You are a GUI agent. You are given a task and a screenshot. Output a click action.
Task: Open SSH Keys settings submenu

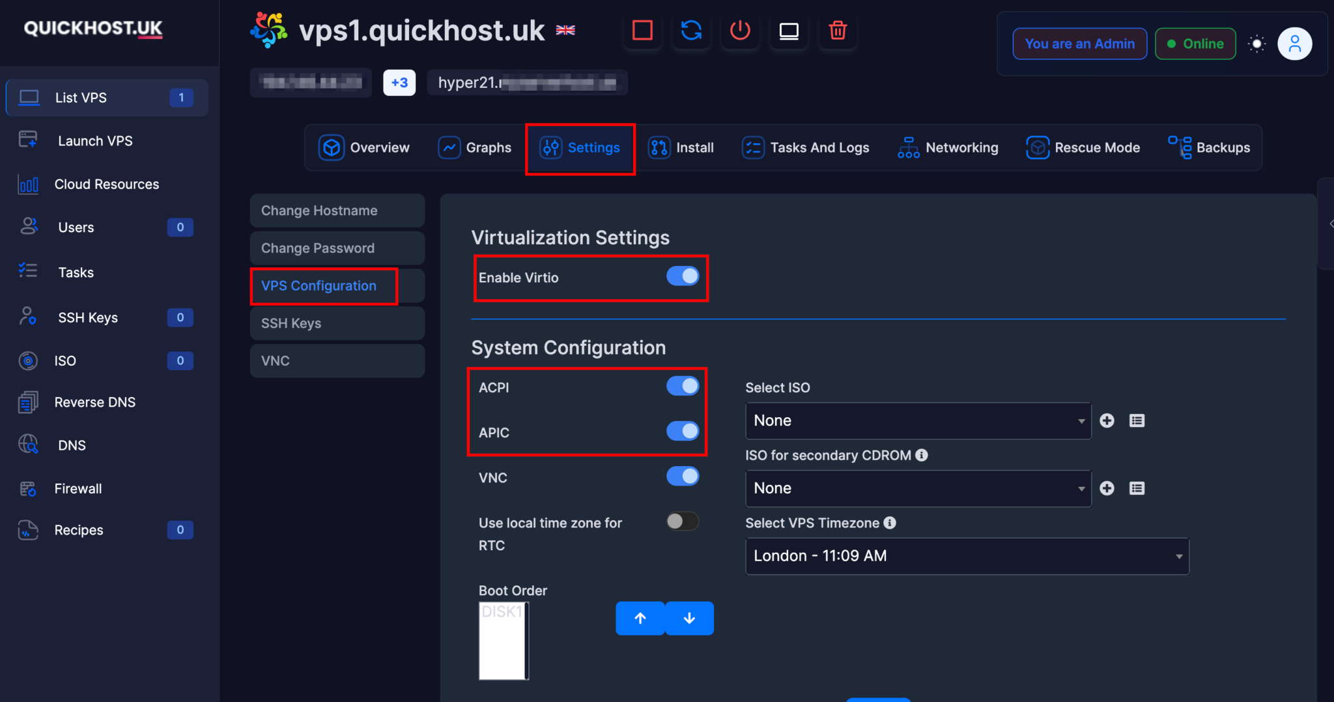[x=337, y=323]
